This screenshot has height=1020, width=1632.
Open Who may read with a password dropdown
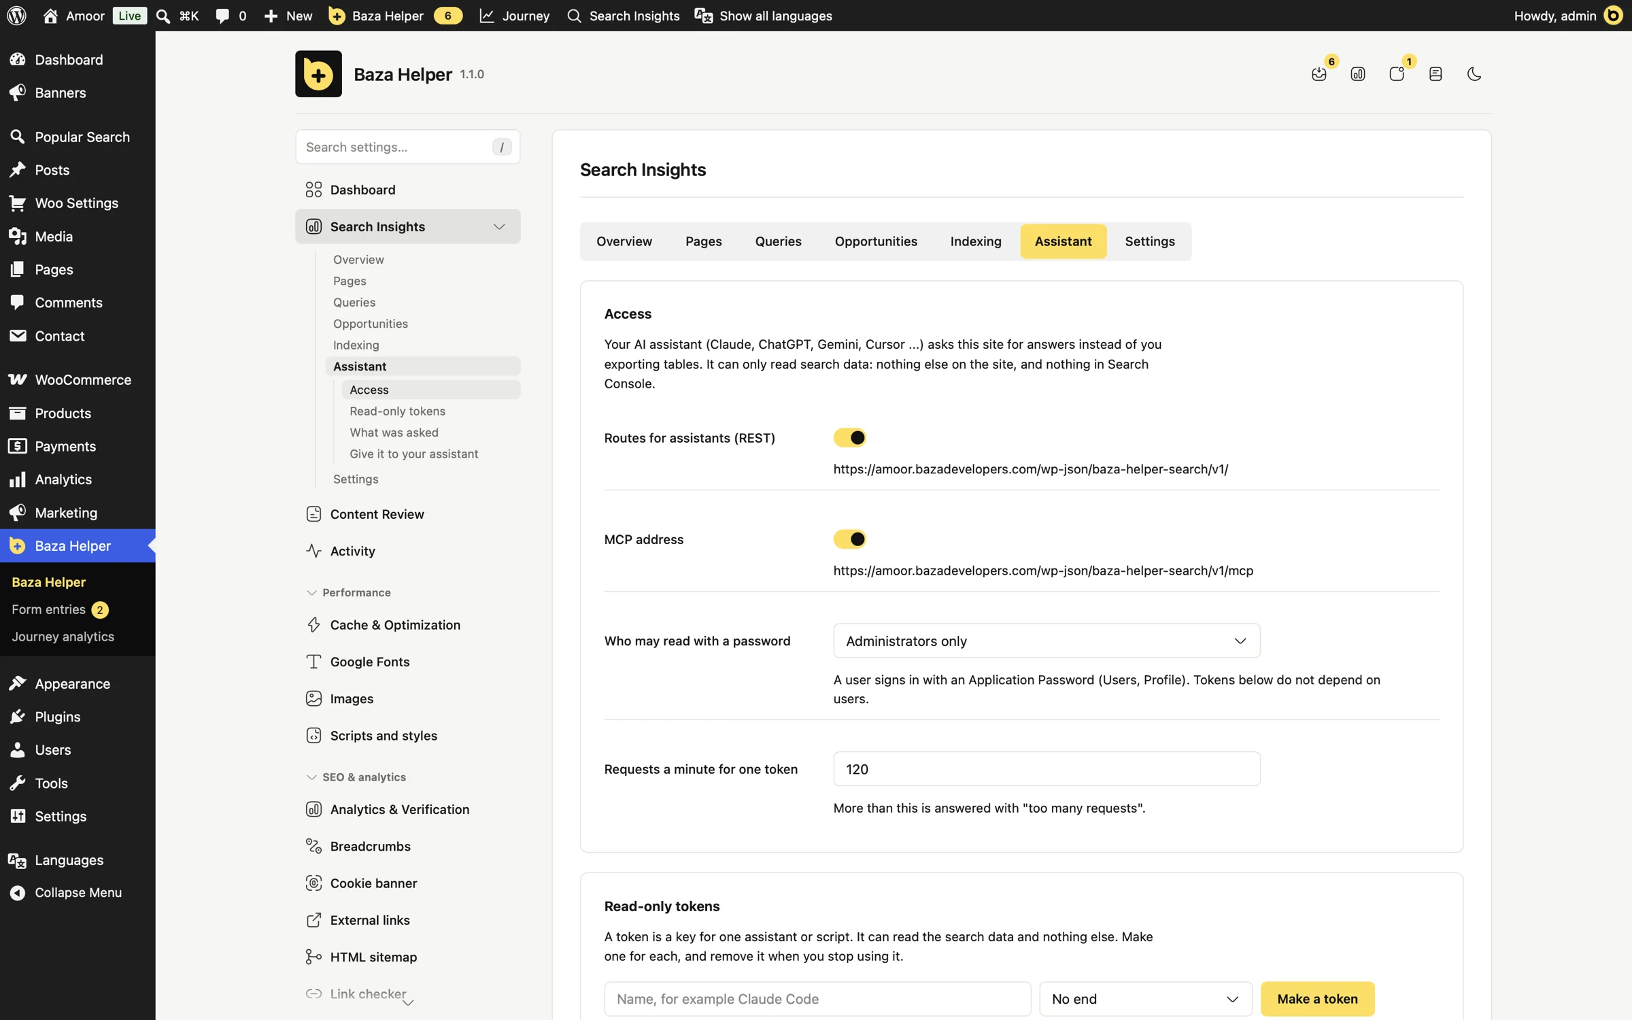coord(1047,641)
